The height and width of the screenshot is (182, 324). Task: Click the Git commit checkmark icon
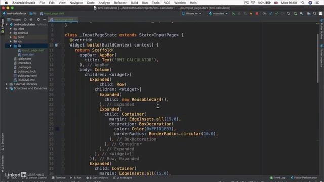[x=277, y=14]
